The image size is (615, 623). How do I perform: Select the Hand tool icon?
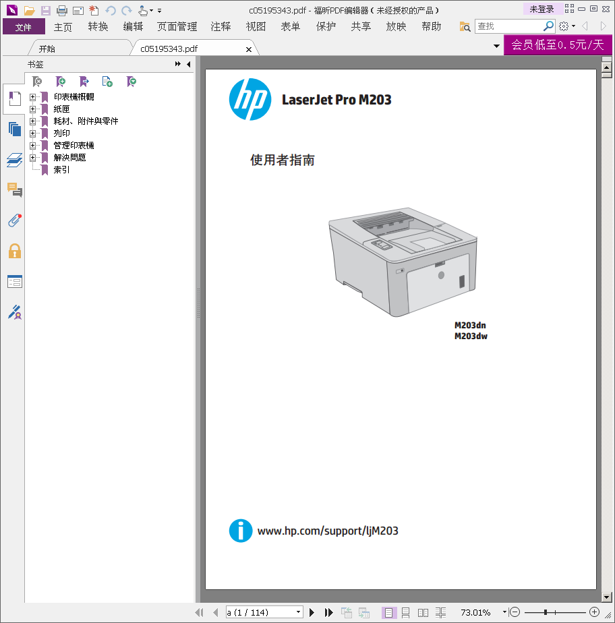pos(143,11)
